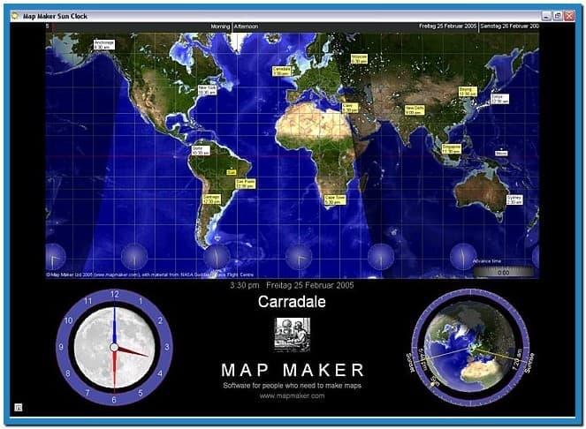Viewport: 586px width, 429px height.
Task: Click the MAP MAKER title text
Action: (293, 370)
